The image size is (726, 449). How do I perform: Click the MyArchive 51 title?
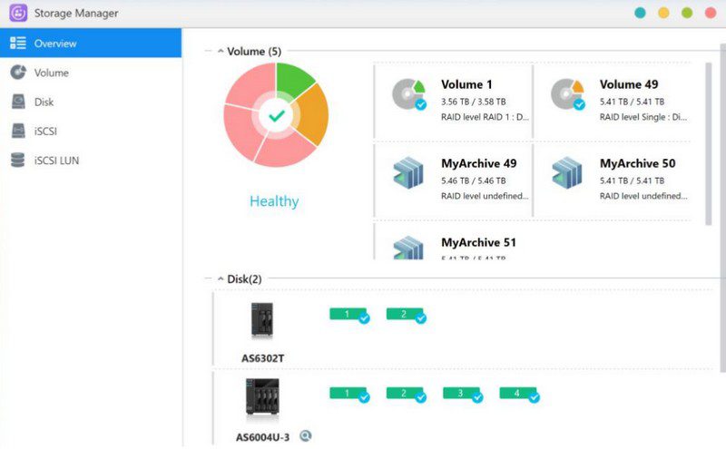pyautogui.click(x=478, y=242)
